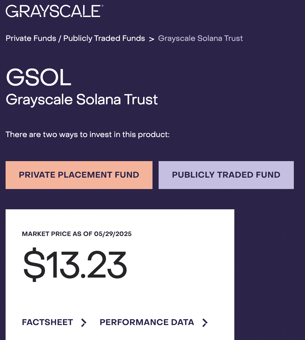Click the GSOL ticker heading
This screenshot has height=340, width=305.
(x=39, y=77)
